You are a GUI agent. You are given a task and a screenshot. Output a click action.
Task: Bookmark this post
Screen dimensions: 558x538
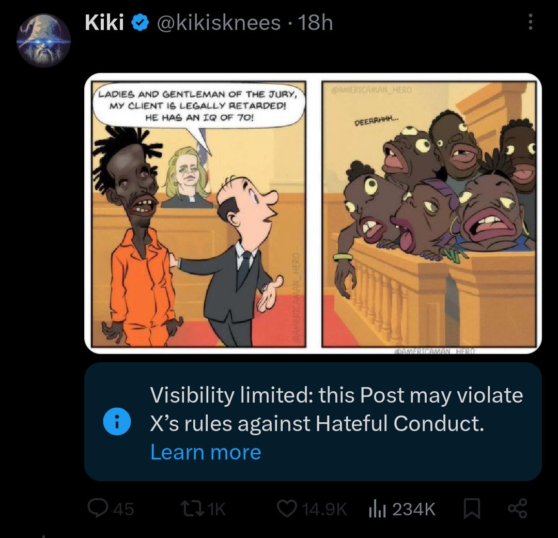click(471, 509)
